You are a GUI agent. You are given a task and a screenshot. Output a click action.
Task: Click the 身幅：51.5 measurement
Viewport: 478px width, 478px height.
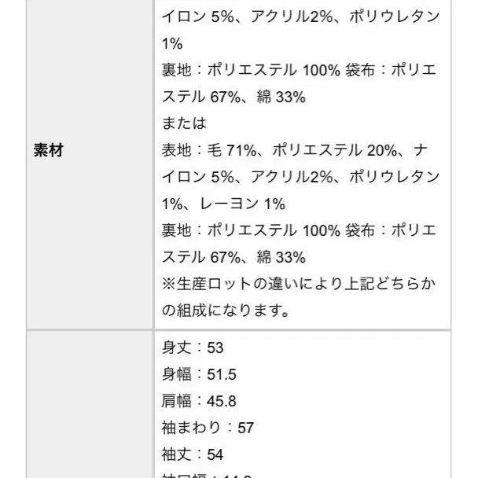click(199, 374)
